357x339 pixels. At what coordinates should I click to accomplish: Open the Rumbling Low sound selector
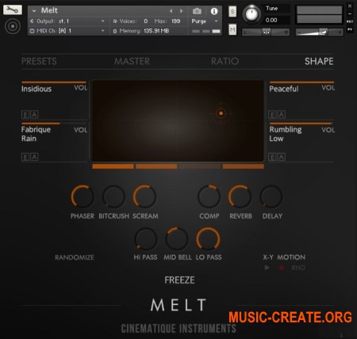coord(286,134)
